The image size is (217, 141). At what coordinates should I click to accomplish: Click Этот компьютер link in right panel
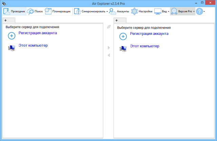144,46
